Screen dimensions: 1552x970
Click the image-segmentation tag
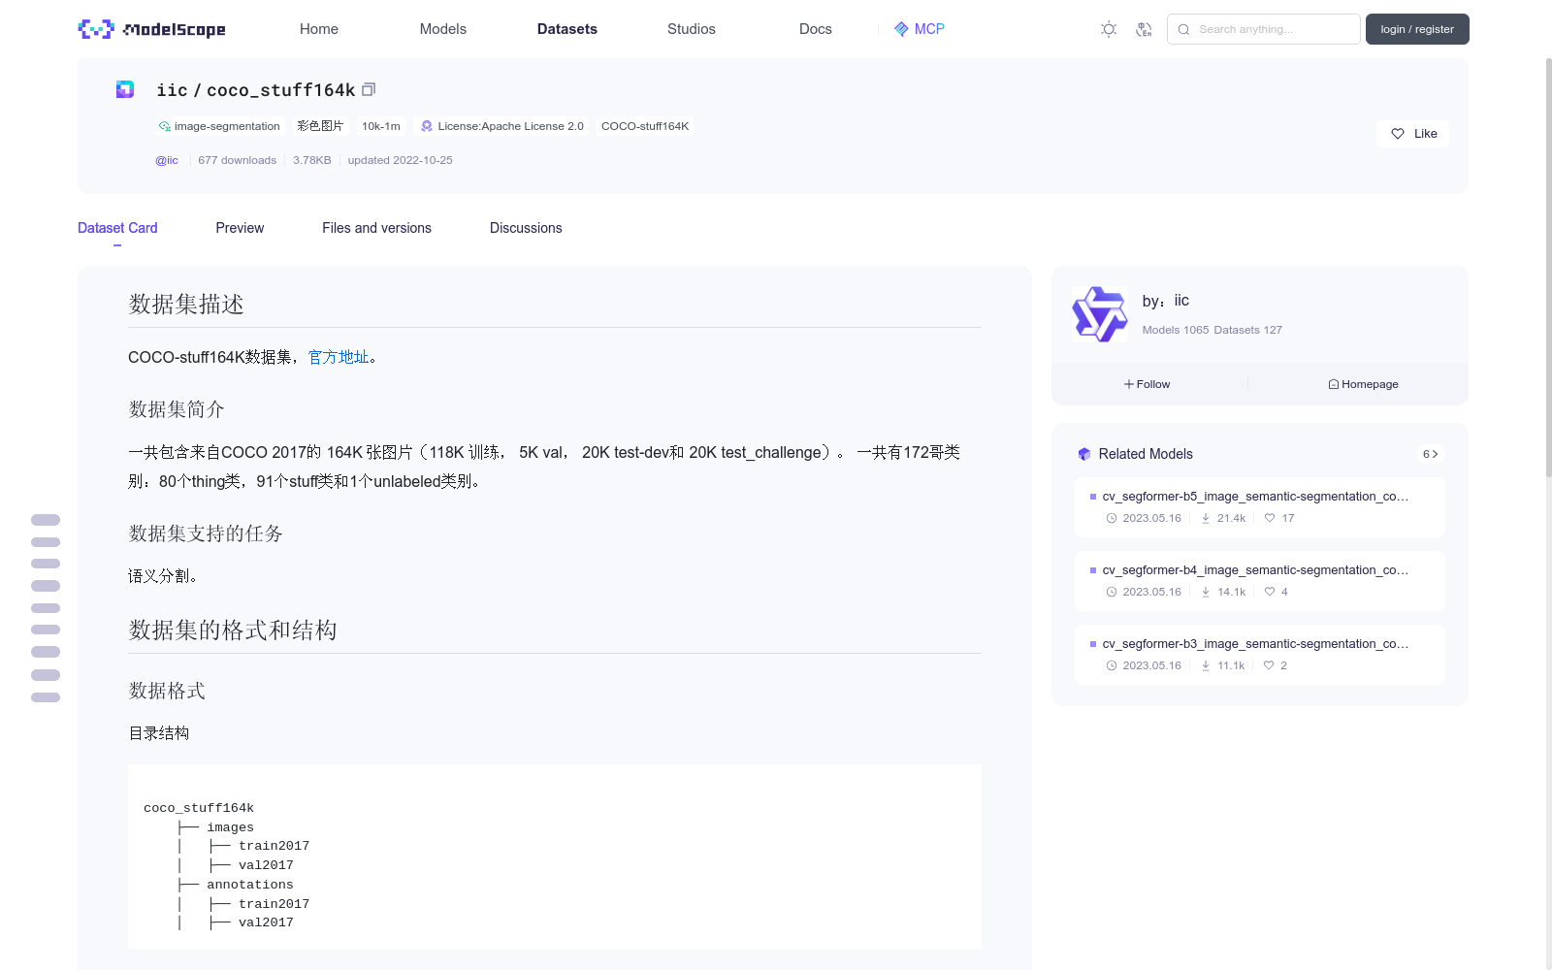(219, 126)
